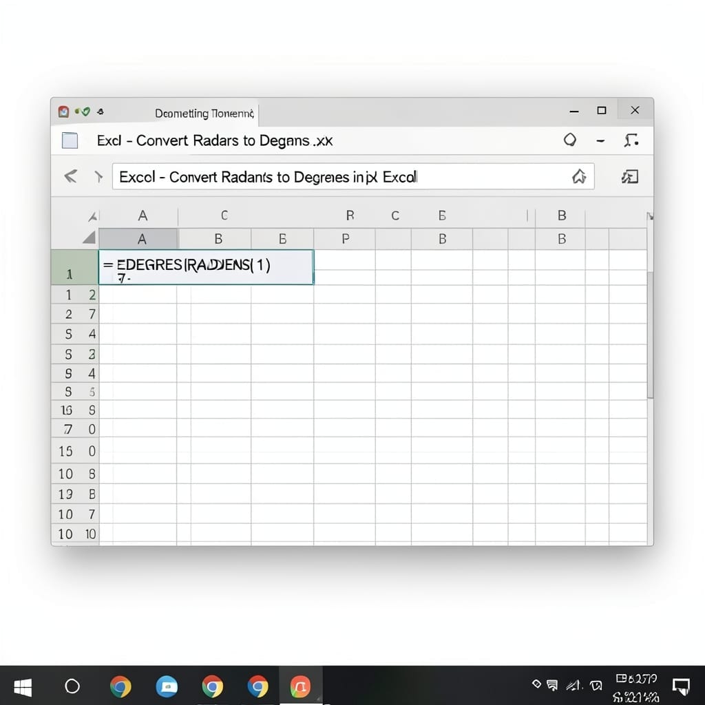Screen dimensions: 705x705
Task: Click the small dark icon right of the green check
Action: pos(101,112)
